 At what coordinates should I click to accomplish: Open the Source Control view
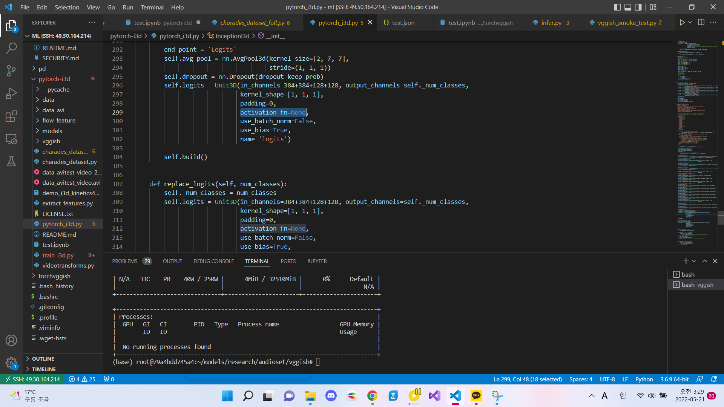pos(11,70)
